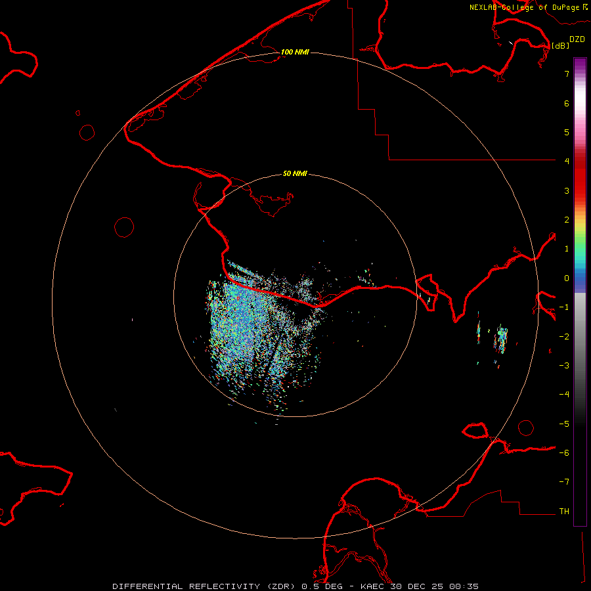The height and width of the screenshot is (591, 591).
Task: Click the NEXLAB-College of DuPage credit text
Action: tap(525, 7)
